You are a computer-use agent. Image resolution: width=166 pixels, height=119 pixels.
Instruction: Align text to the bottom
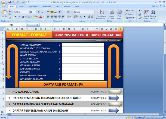pyautogui.click(x=55, y=12)
